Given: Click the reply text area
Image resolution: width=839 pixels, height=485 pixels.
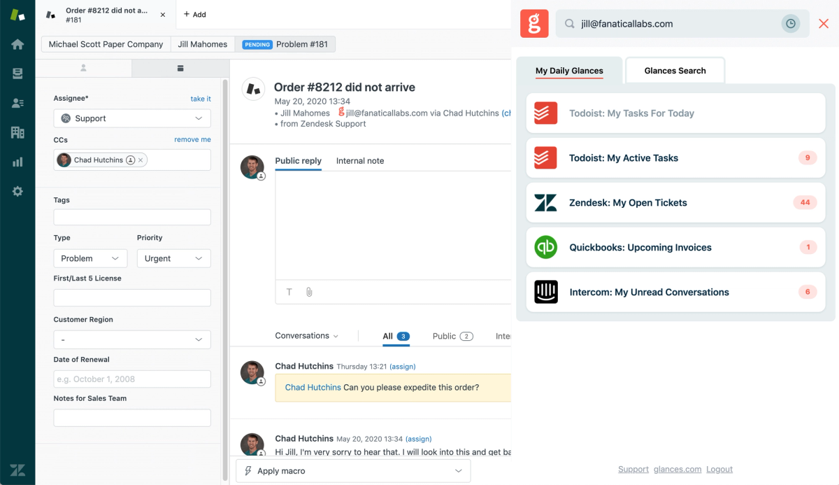Looking at the screenshot, I should pos(393,225).
